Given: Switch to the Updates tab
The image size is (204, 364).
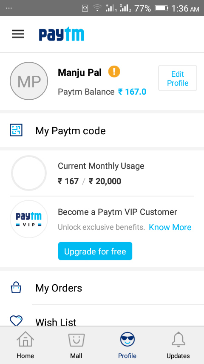Looking at the screenshot, I should click(x=178, y=345).
